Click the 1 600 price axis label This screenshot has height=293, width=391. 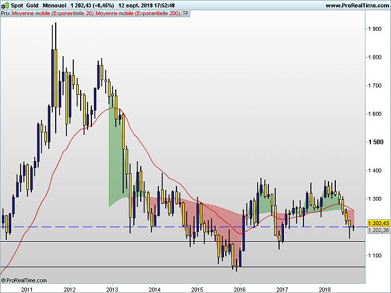coord(375,114)
